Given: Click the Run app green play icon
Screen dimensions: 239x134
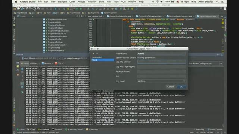Looking at the screenshot, I should (77, 9).
